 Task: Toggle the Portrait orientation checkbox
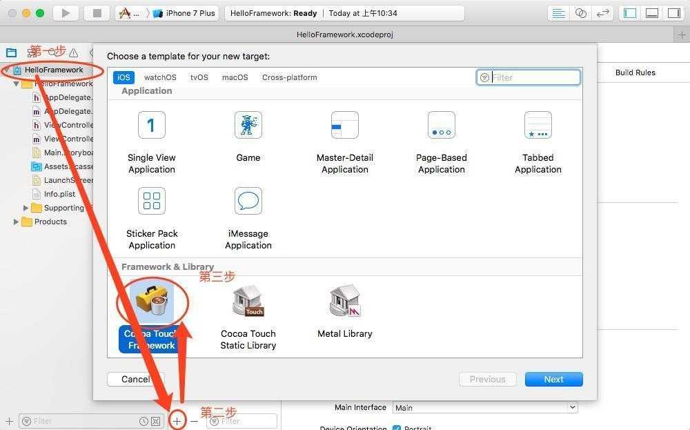point(397,428)
